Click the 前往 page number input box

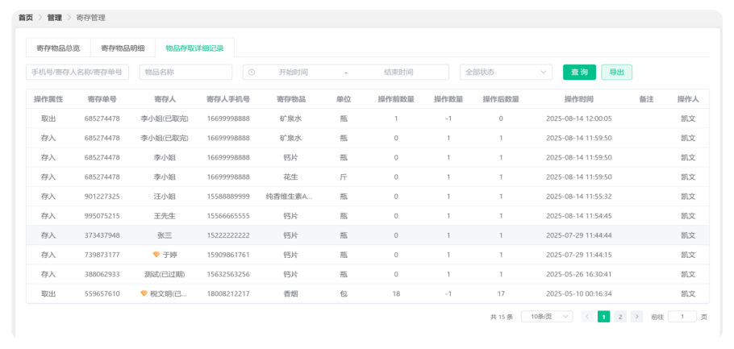pos(682,317)
